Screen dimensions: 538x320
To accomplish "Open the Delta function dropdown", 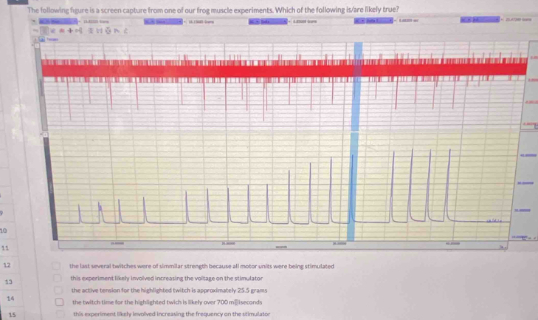I will point(274,21).
